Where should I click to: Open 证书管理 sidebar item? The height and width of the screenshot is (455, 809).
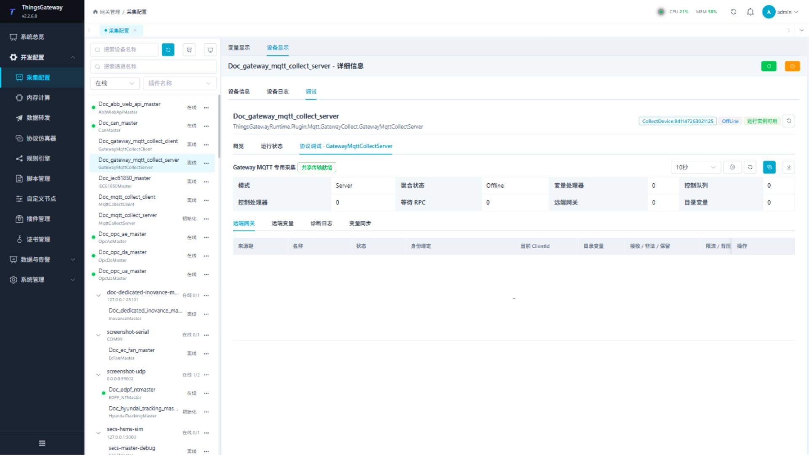[42, 239]
